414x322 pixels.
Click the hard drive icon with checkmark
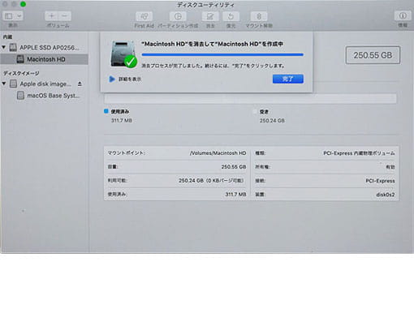(123, 54)
